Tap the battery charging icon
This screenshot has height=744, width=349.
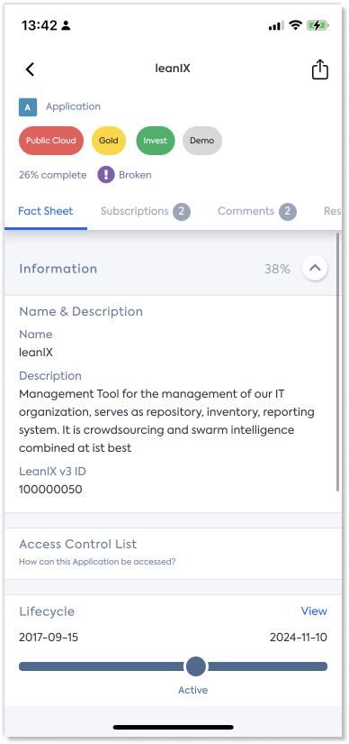318,25
